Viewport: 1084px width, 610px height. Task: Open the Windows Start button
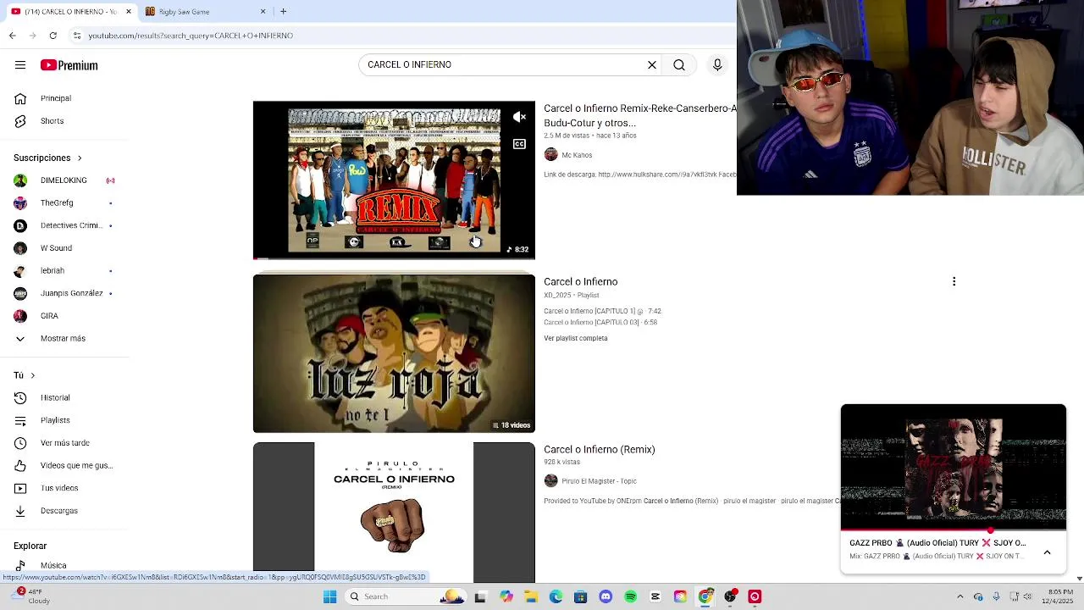[329, 596]
